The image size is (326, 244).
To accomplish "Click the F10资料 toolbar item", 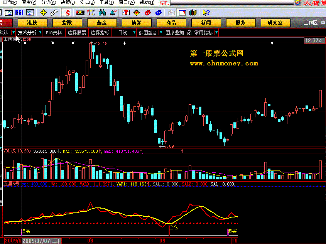I will tap(54, 33).
